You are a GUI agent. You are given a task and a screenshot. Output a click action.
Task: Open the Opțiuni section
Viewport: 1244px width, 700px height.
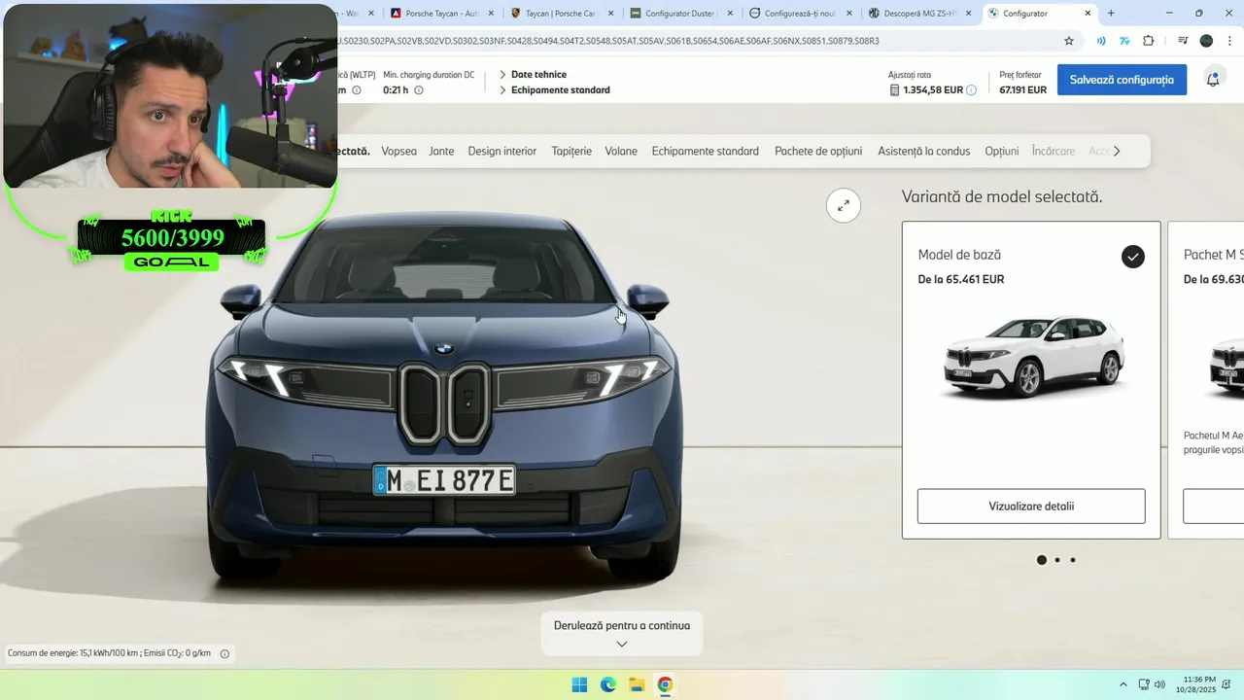(x=1001, y=152)
